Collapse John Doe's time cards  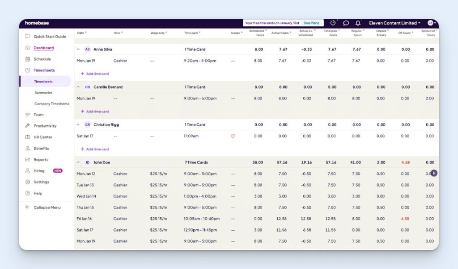[78, 162]
